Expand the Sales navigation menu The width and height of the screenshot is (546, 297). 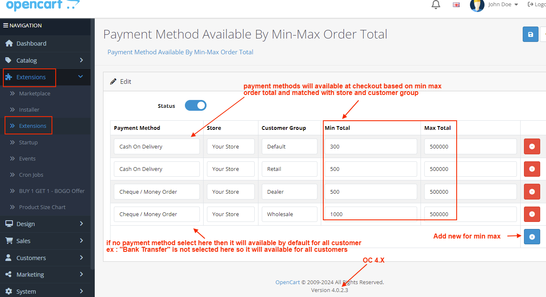(45, 241)
